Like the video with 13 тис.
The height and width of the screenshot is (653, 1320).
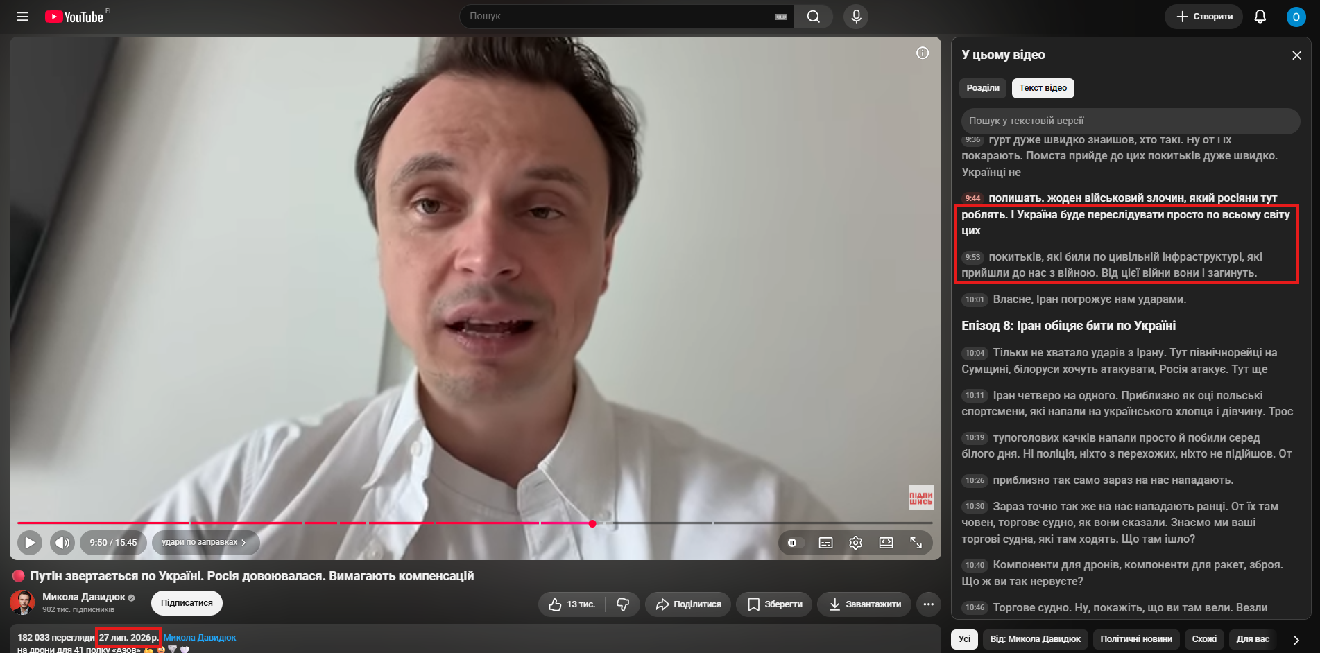point(572,604)
